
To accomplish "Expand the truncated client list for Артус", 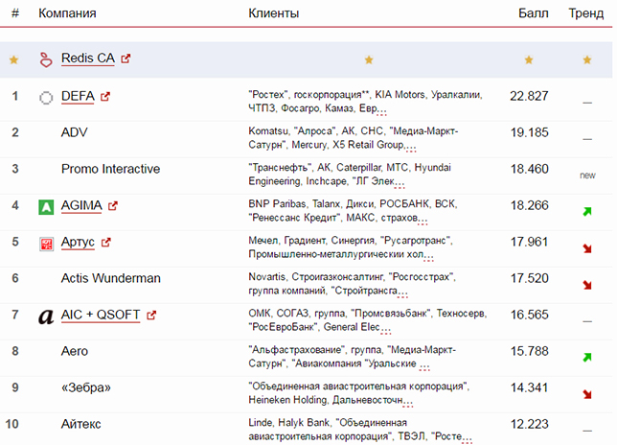I will pos(428,258).
